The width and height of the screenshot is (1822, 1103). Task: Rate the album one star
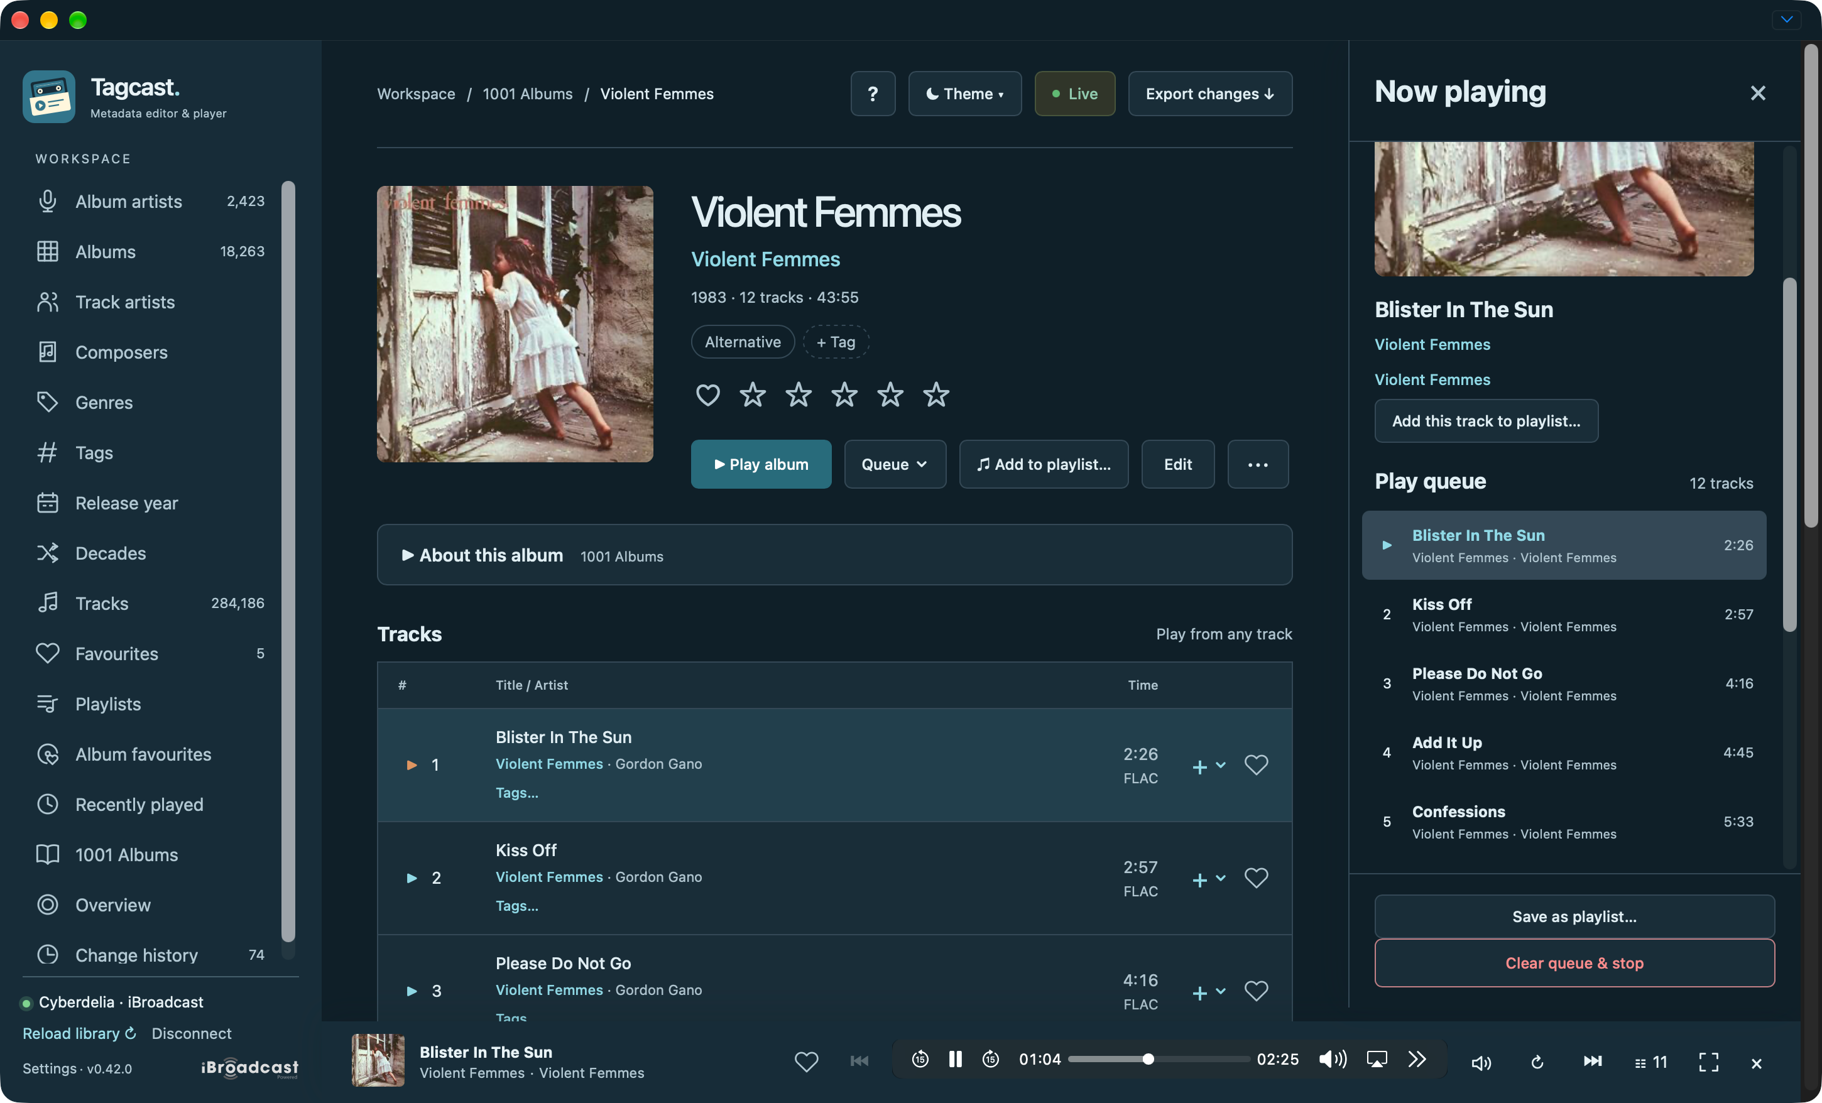coord(753,394)
